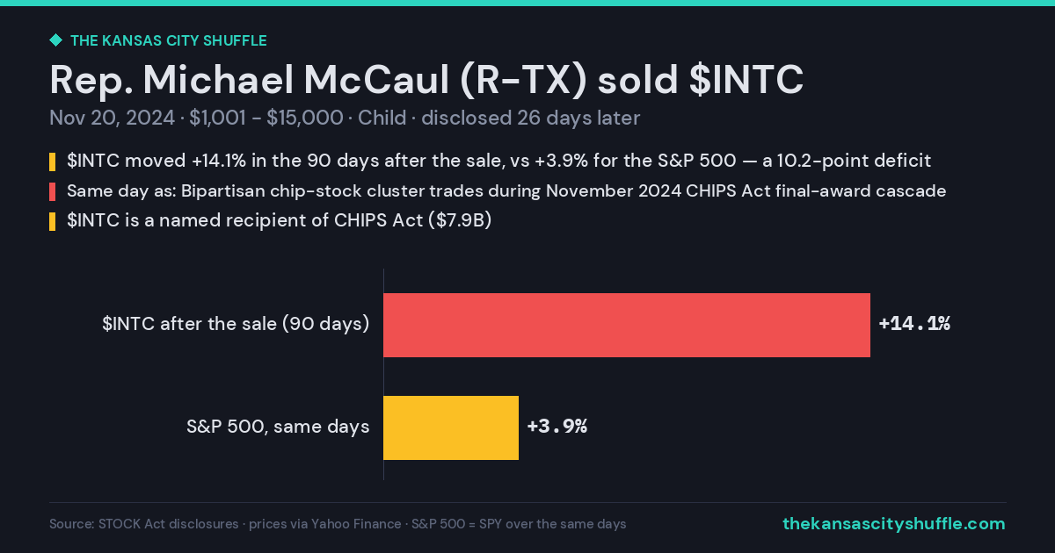Image resolution: width=1055 pixels, height=553 pixels.
Task: Click the headline Rep. Michael McCaul sold $INTC
Action: [426, 80]
